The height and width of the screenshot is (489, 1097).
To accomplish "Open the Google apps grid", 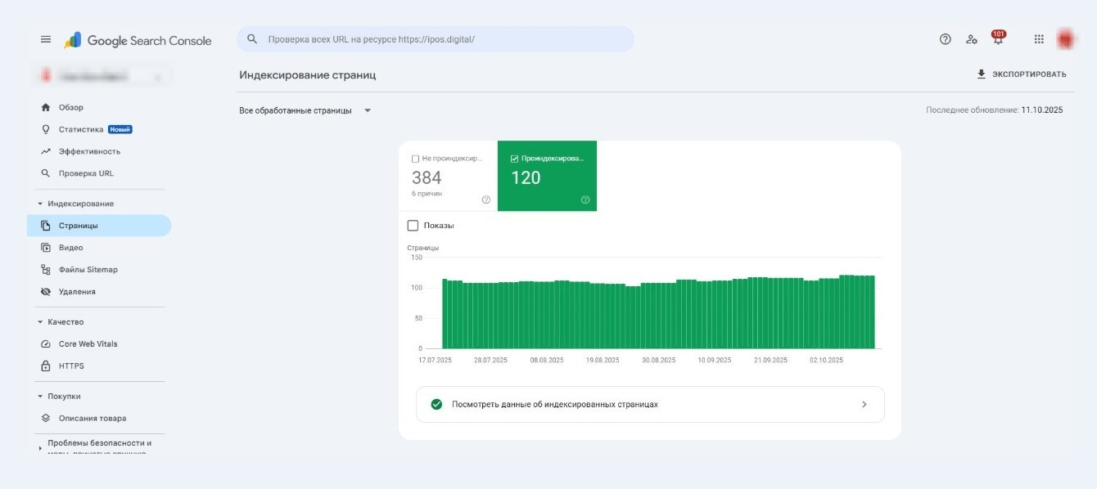I will tap(1039, 39).
